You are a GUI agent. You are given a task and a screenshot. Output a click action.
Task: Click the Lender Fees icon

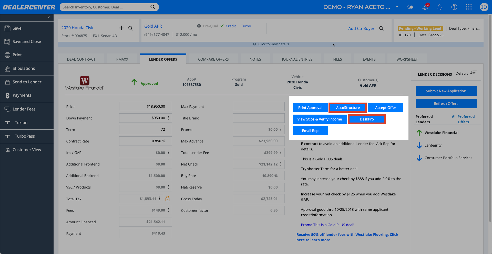[x=7, y=109]
